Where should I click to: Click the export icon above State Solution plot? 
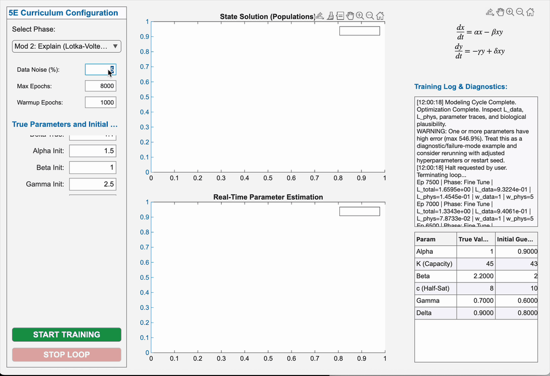tap(320, 16)
